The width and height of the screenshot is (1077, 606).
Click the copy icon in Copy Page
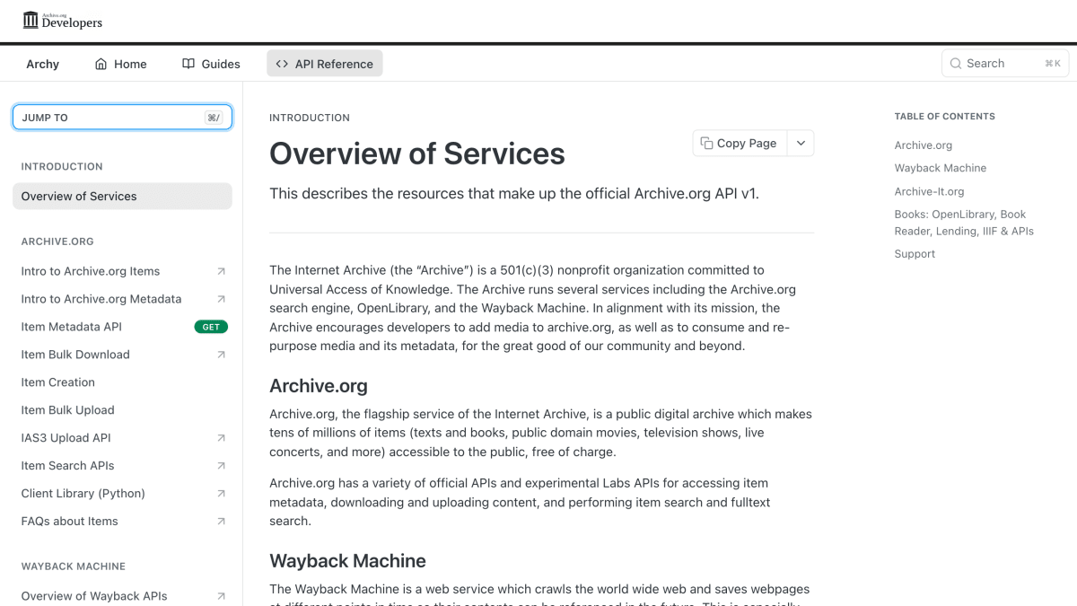(x=706, y=144)
